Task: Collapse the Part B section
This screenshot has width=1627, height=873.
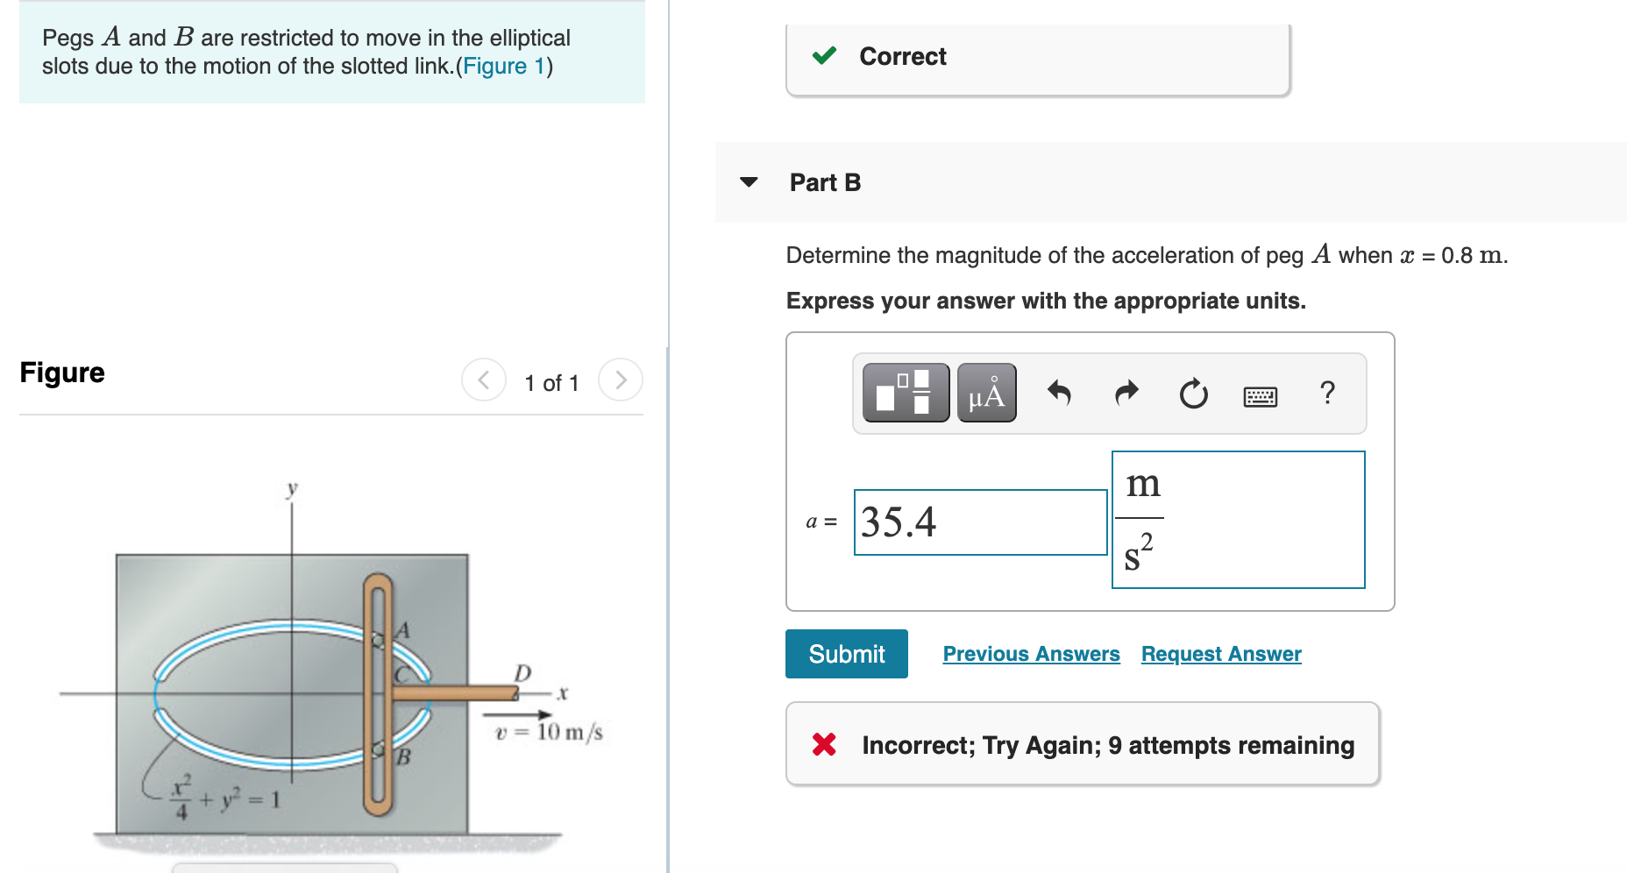Action: click(749, 183)
